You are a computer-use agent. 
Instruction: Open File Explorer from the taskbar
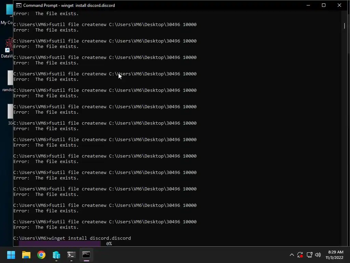(x=26, y=255)
